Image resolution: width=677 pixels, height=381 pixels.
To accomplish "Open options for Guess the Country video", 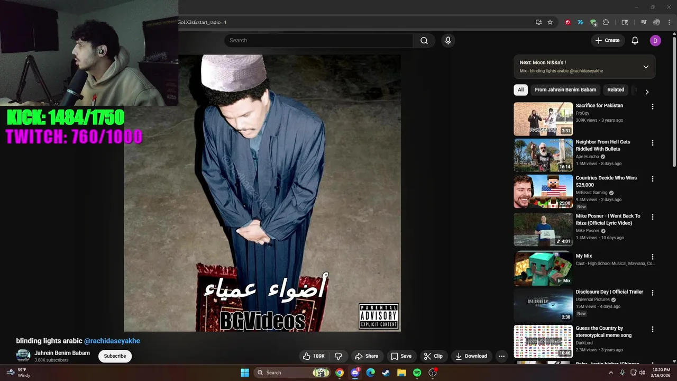I will pos(652,329).
